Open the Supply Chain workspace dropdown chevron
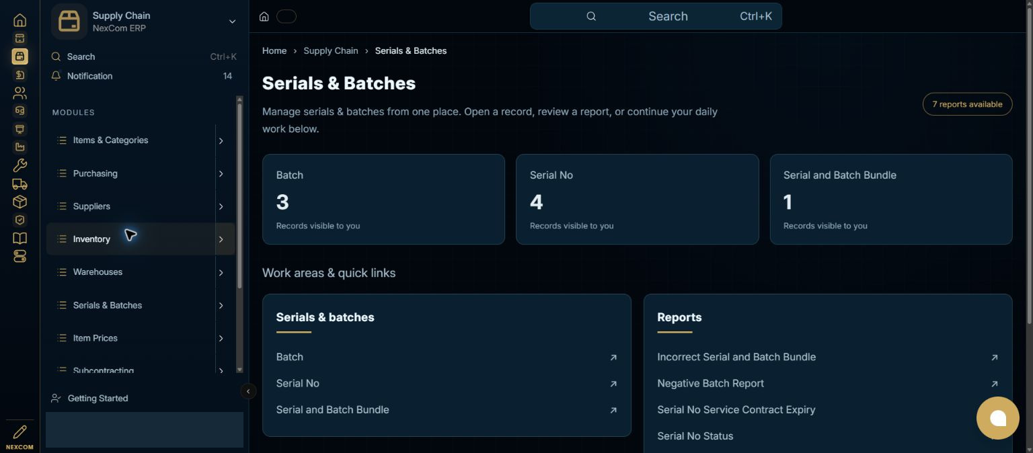 coord(232,22)
